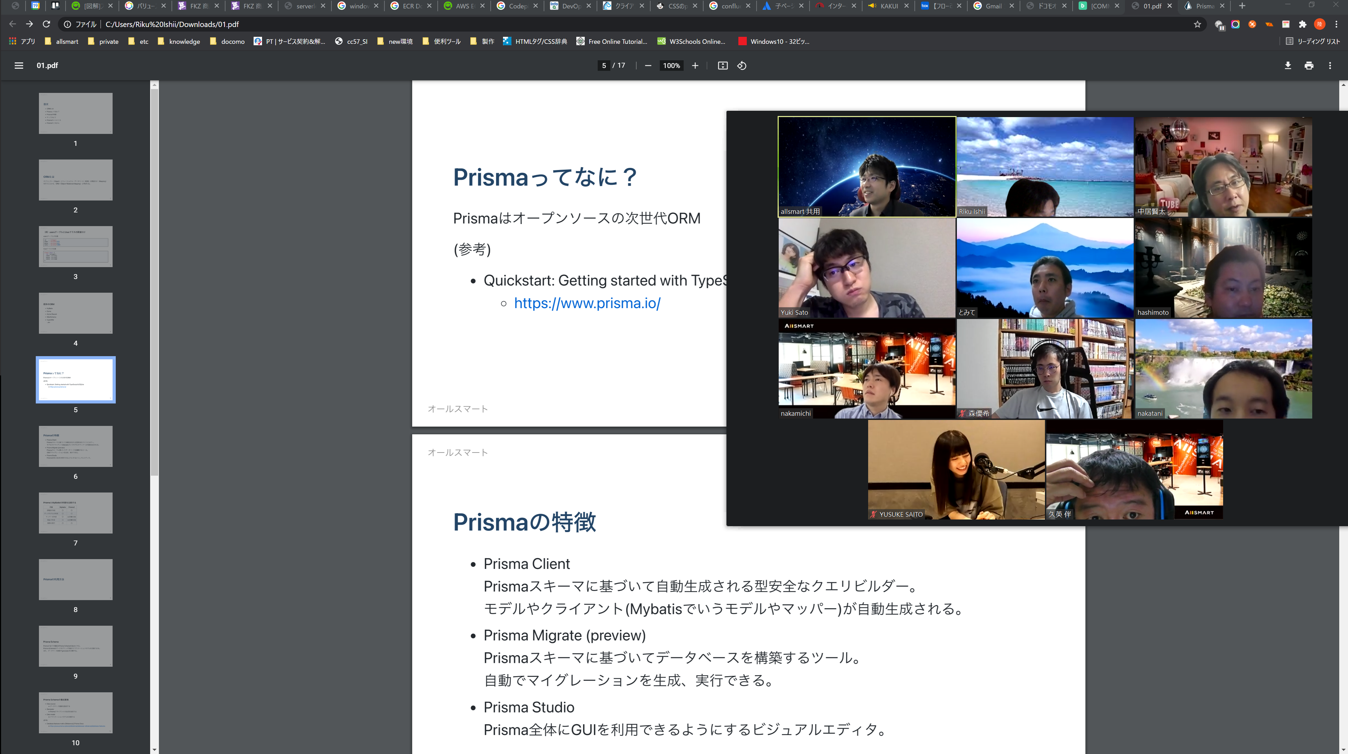Click the zoom in plus button
The width and height of the screenshot is (1348, 754).
coord(695,65)
